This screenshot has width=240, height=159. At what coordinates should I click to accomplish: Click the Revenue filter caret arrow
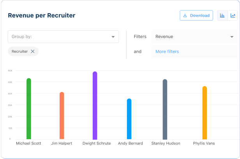click(232, 37)
